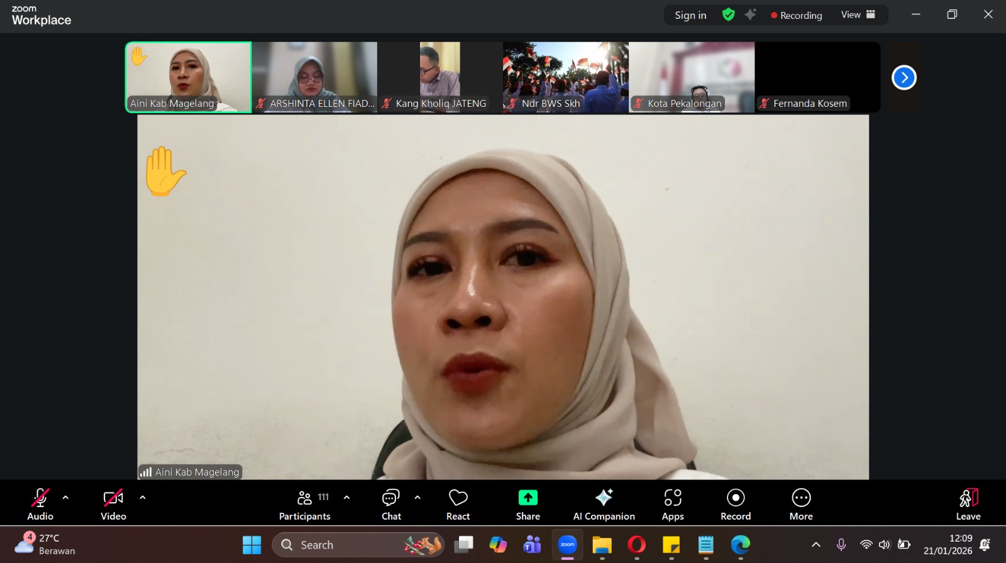Expand the Participants options arrow
This screenshot has height=563, width=1006.
pos(346,498)
